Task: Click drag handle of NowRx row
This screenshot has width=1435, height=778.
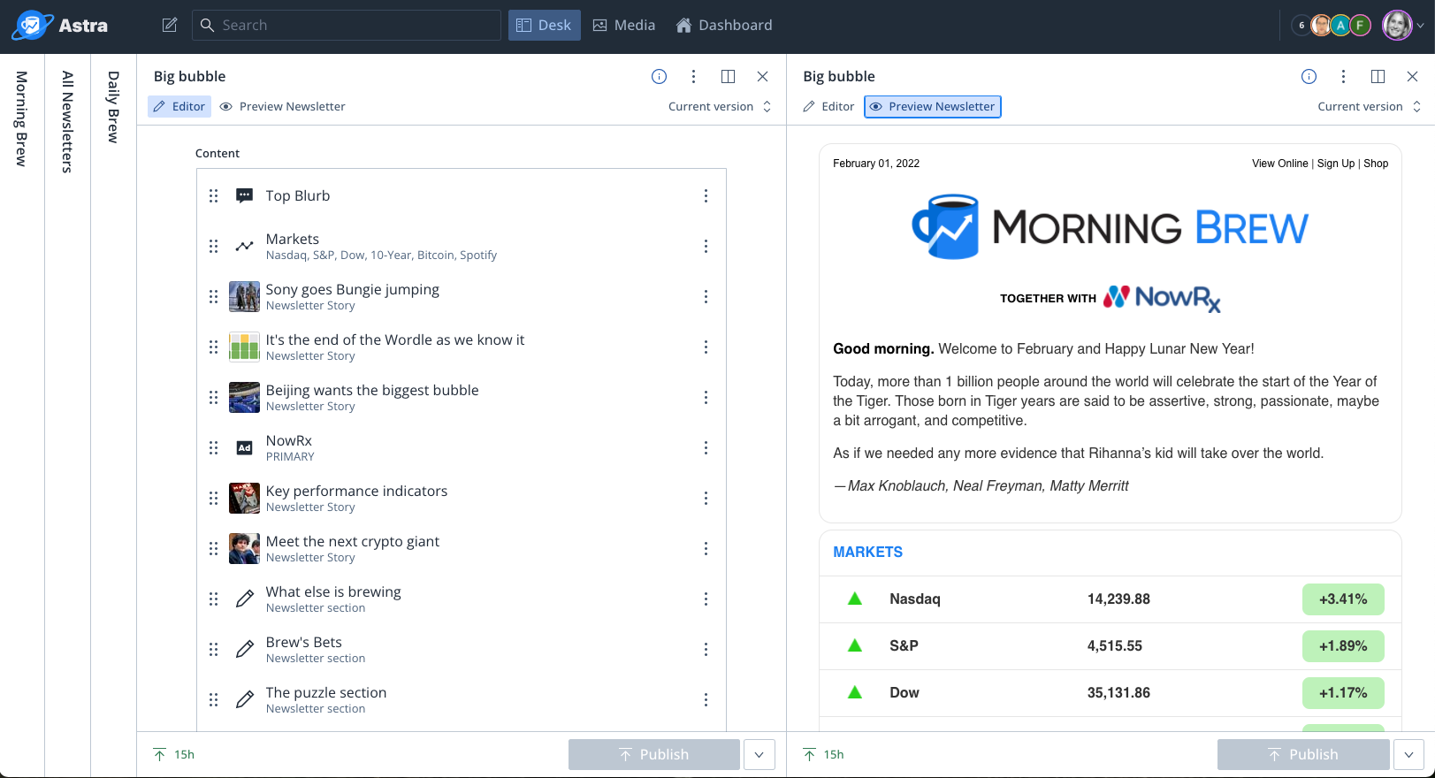Action: [213, 447]
